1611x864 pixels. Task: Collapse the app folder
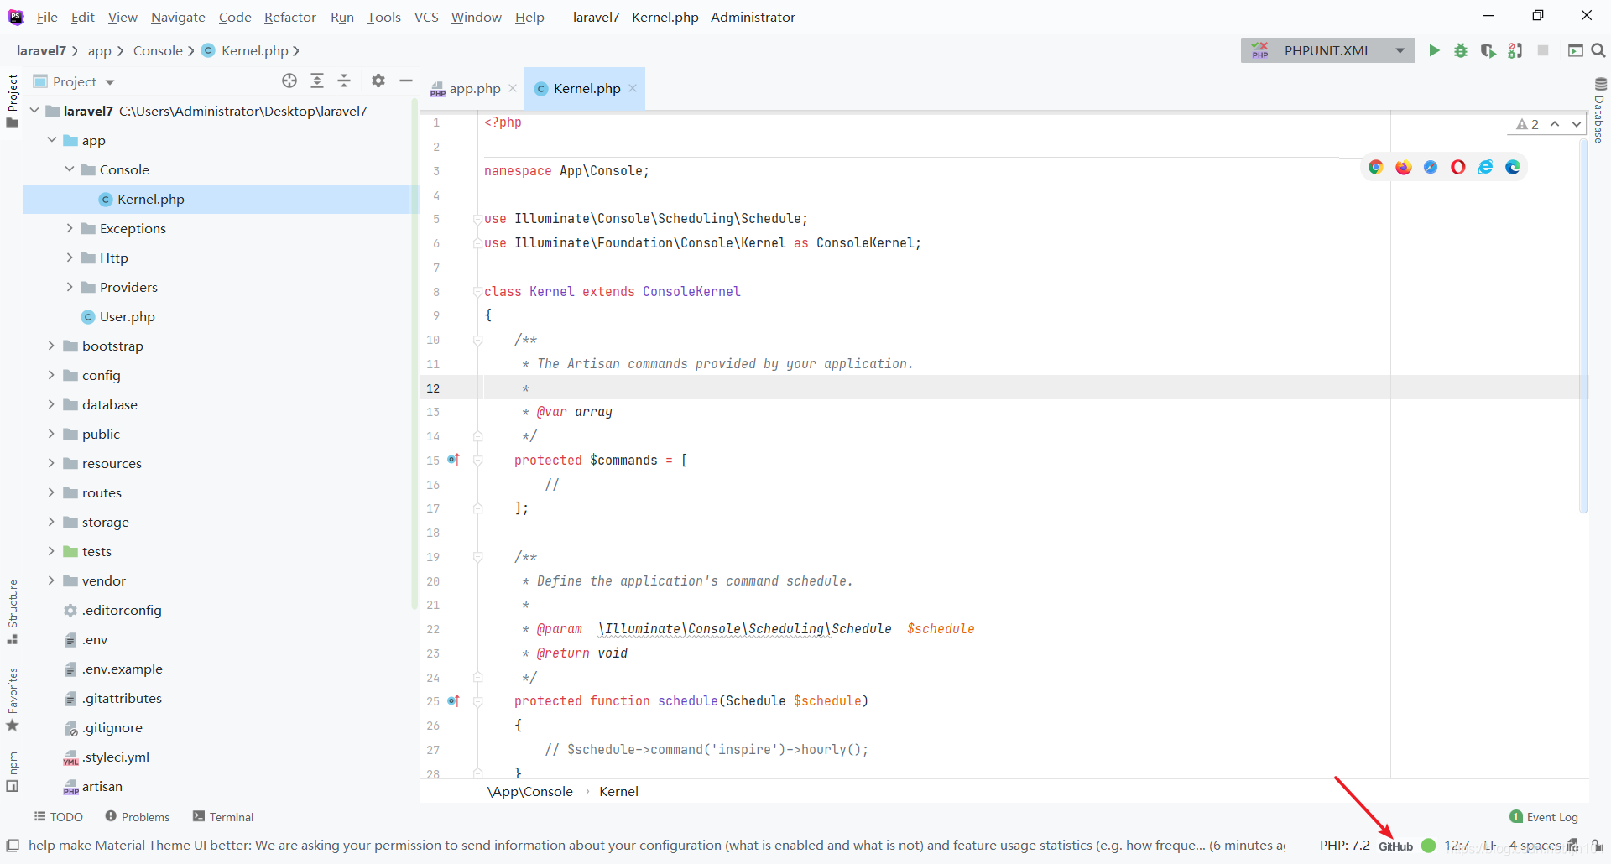tap(52, 140)
